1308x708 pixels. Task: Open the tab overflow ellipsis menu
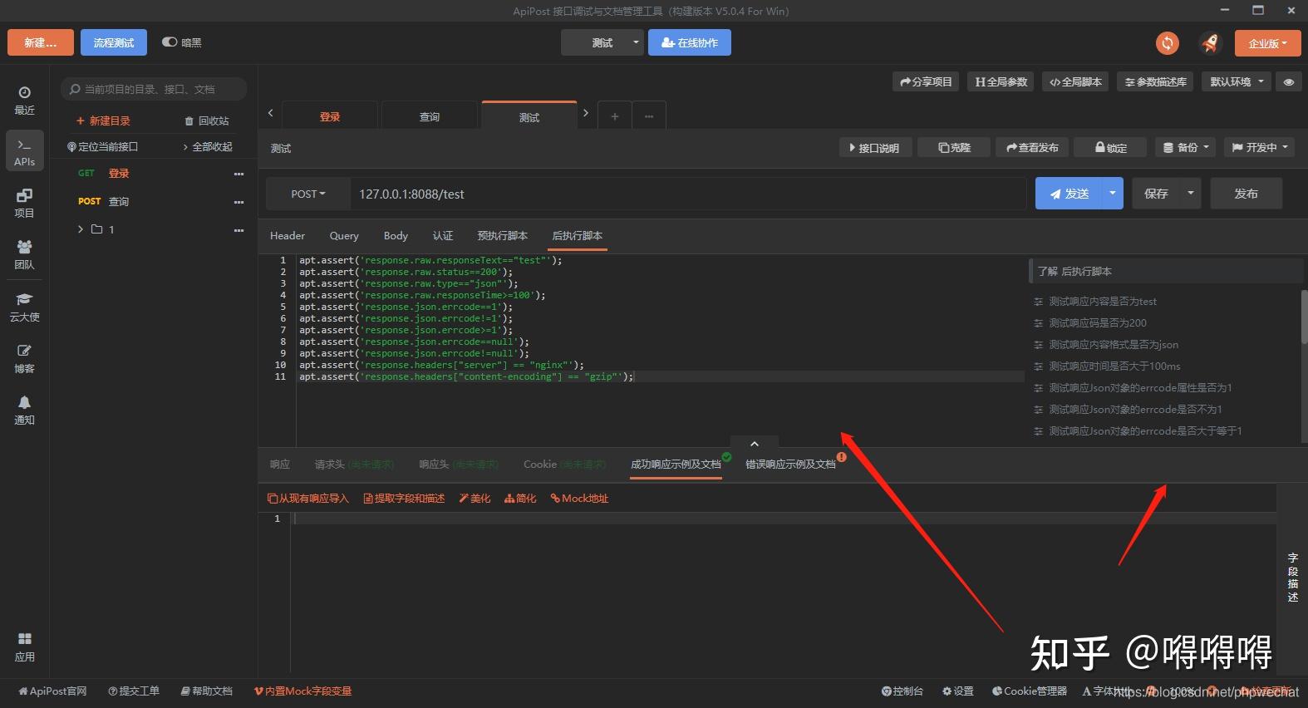coord(649,116)
